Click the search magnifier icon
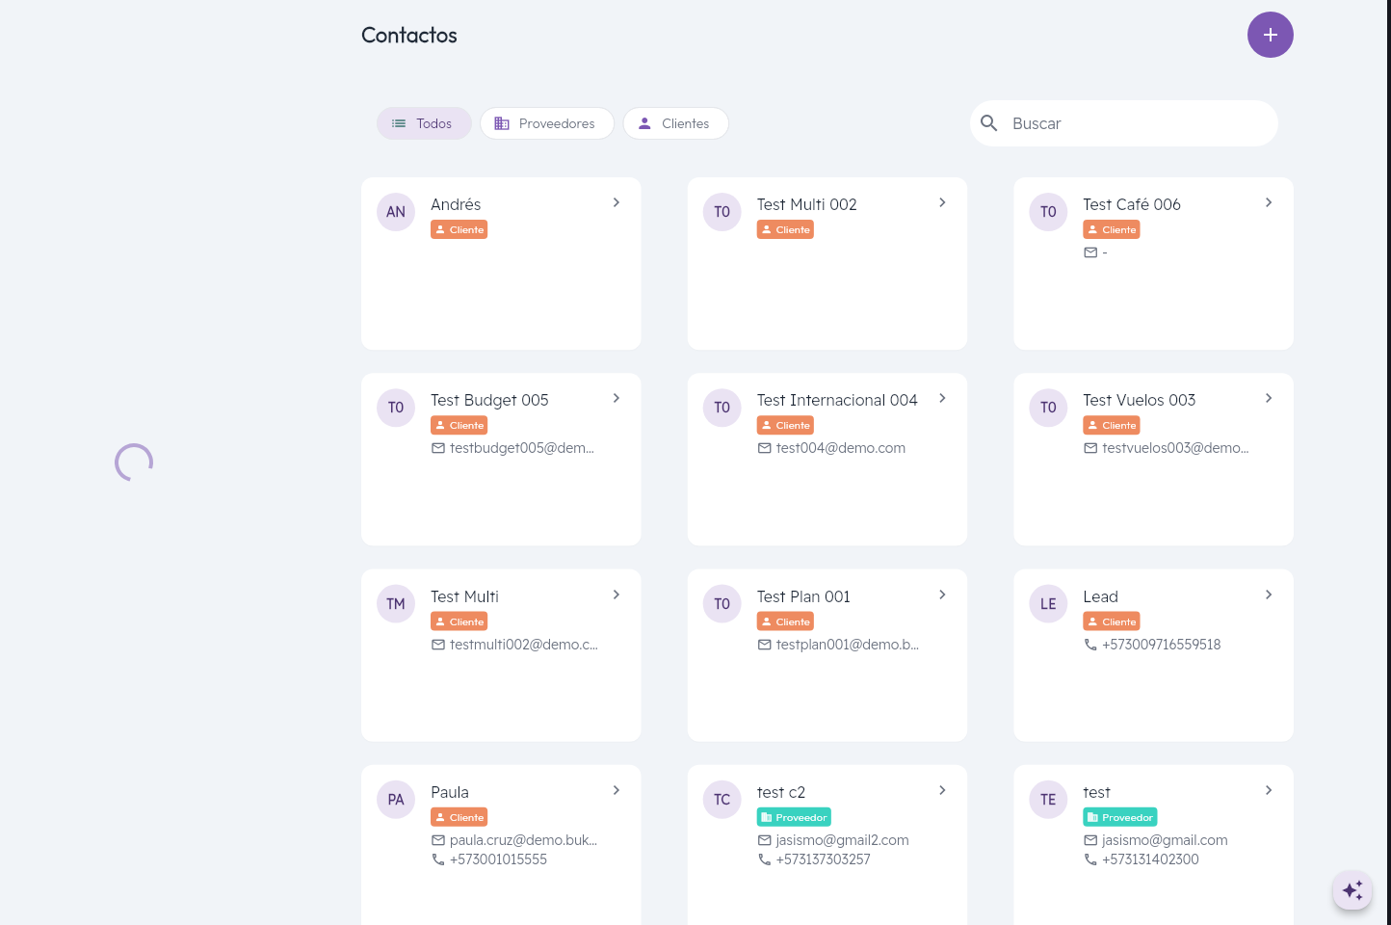 [988, 123]
